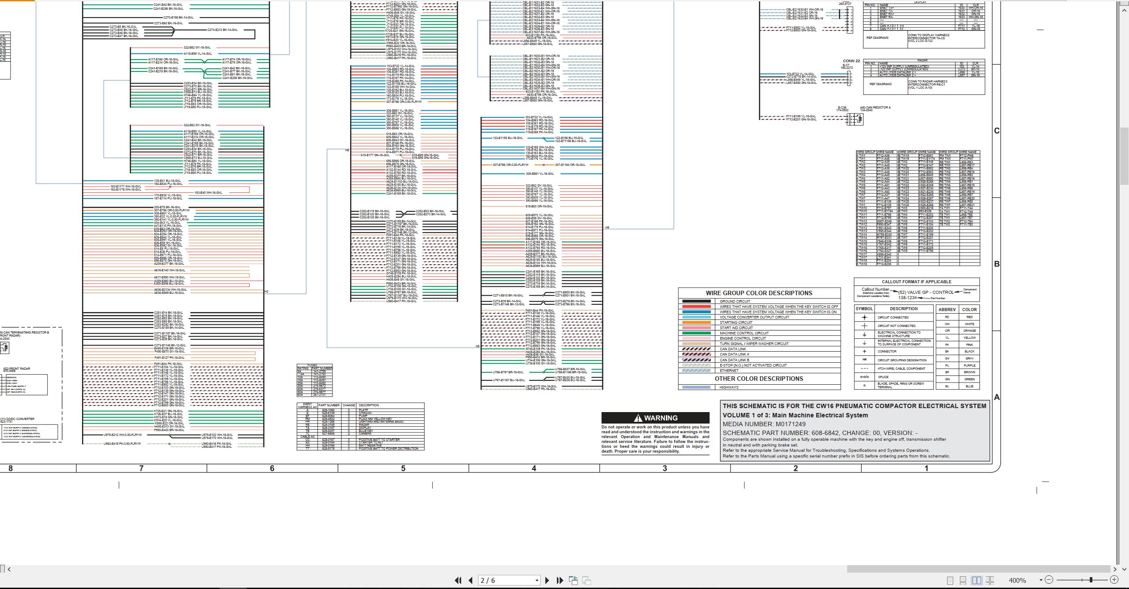Click the VOLUME 1 of 3 title line

[795, 415]
